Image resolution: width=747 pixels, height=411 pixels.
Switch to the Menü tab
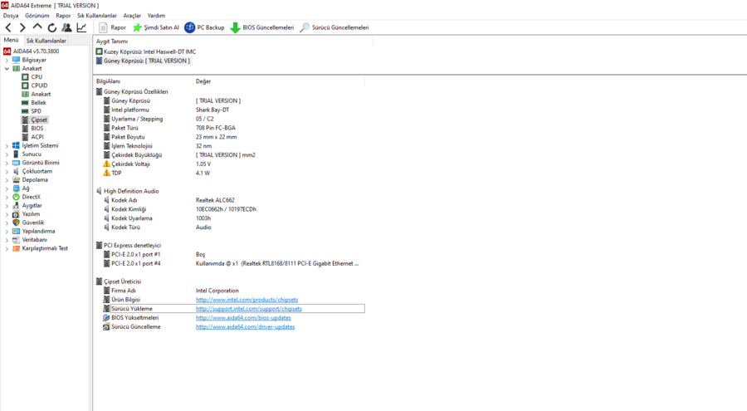[x=11, y=40]
